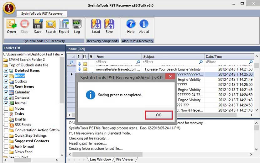
Task: Check the RSS Feeds checkbox
Action: [x=6, y=125]
